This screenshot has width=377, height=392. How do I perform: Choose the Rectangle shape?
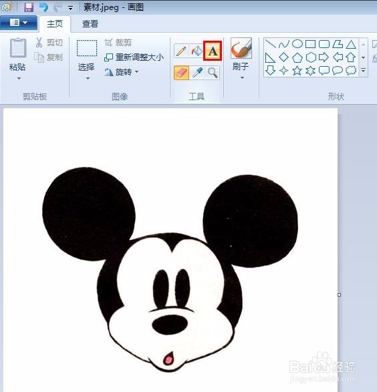[310, 44]
